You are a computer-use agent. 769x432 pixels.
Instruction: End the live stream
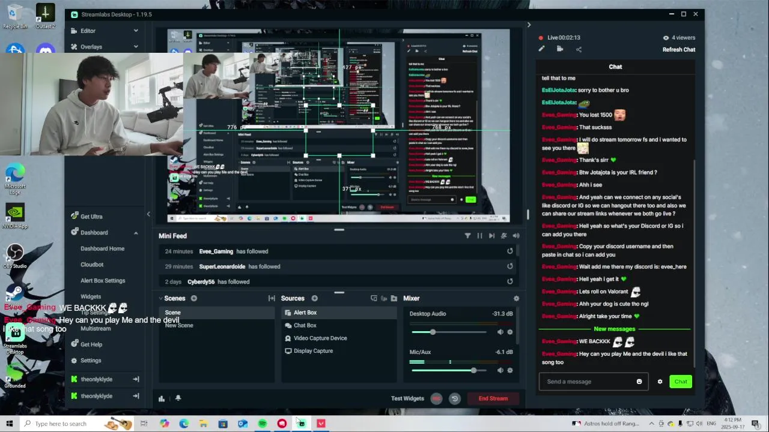(493, 398)
